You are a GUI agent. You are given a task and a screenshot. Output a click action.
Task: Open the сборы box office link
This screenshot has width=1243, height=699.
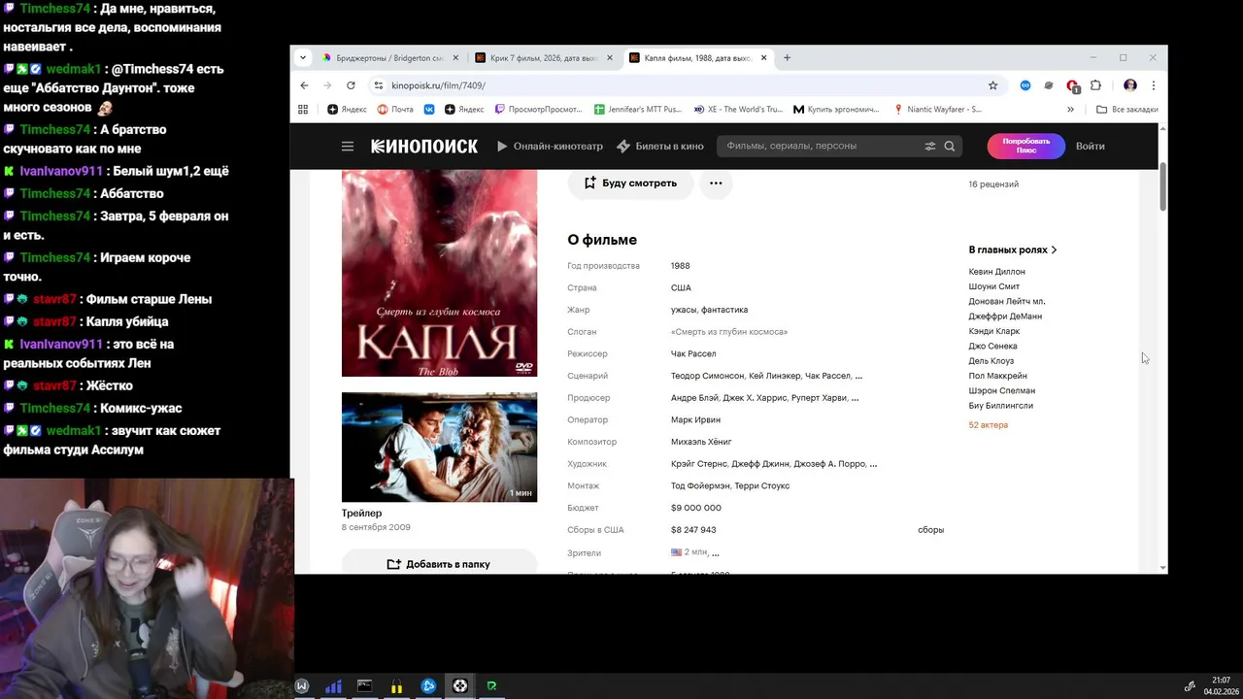coord(930,530)
